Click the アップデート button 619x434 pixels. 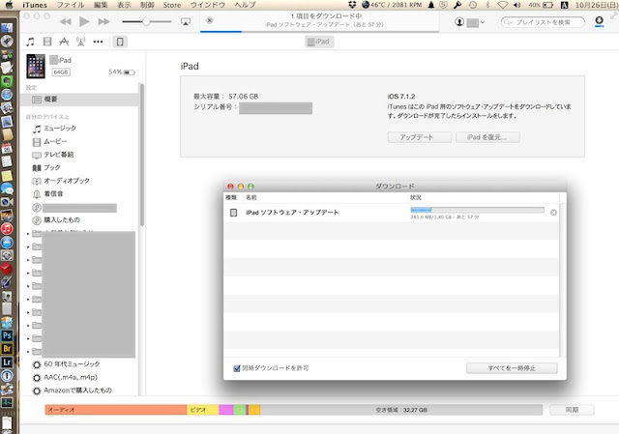pos(419,137)
